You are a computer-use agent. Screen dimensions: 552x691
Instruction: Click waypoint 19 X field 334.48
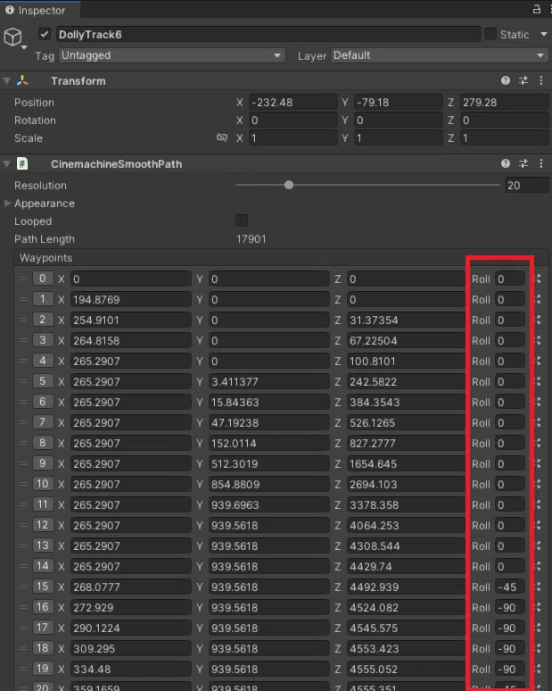click(131, 670)
